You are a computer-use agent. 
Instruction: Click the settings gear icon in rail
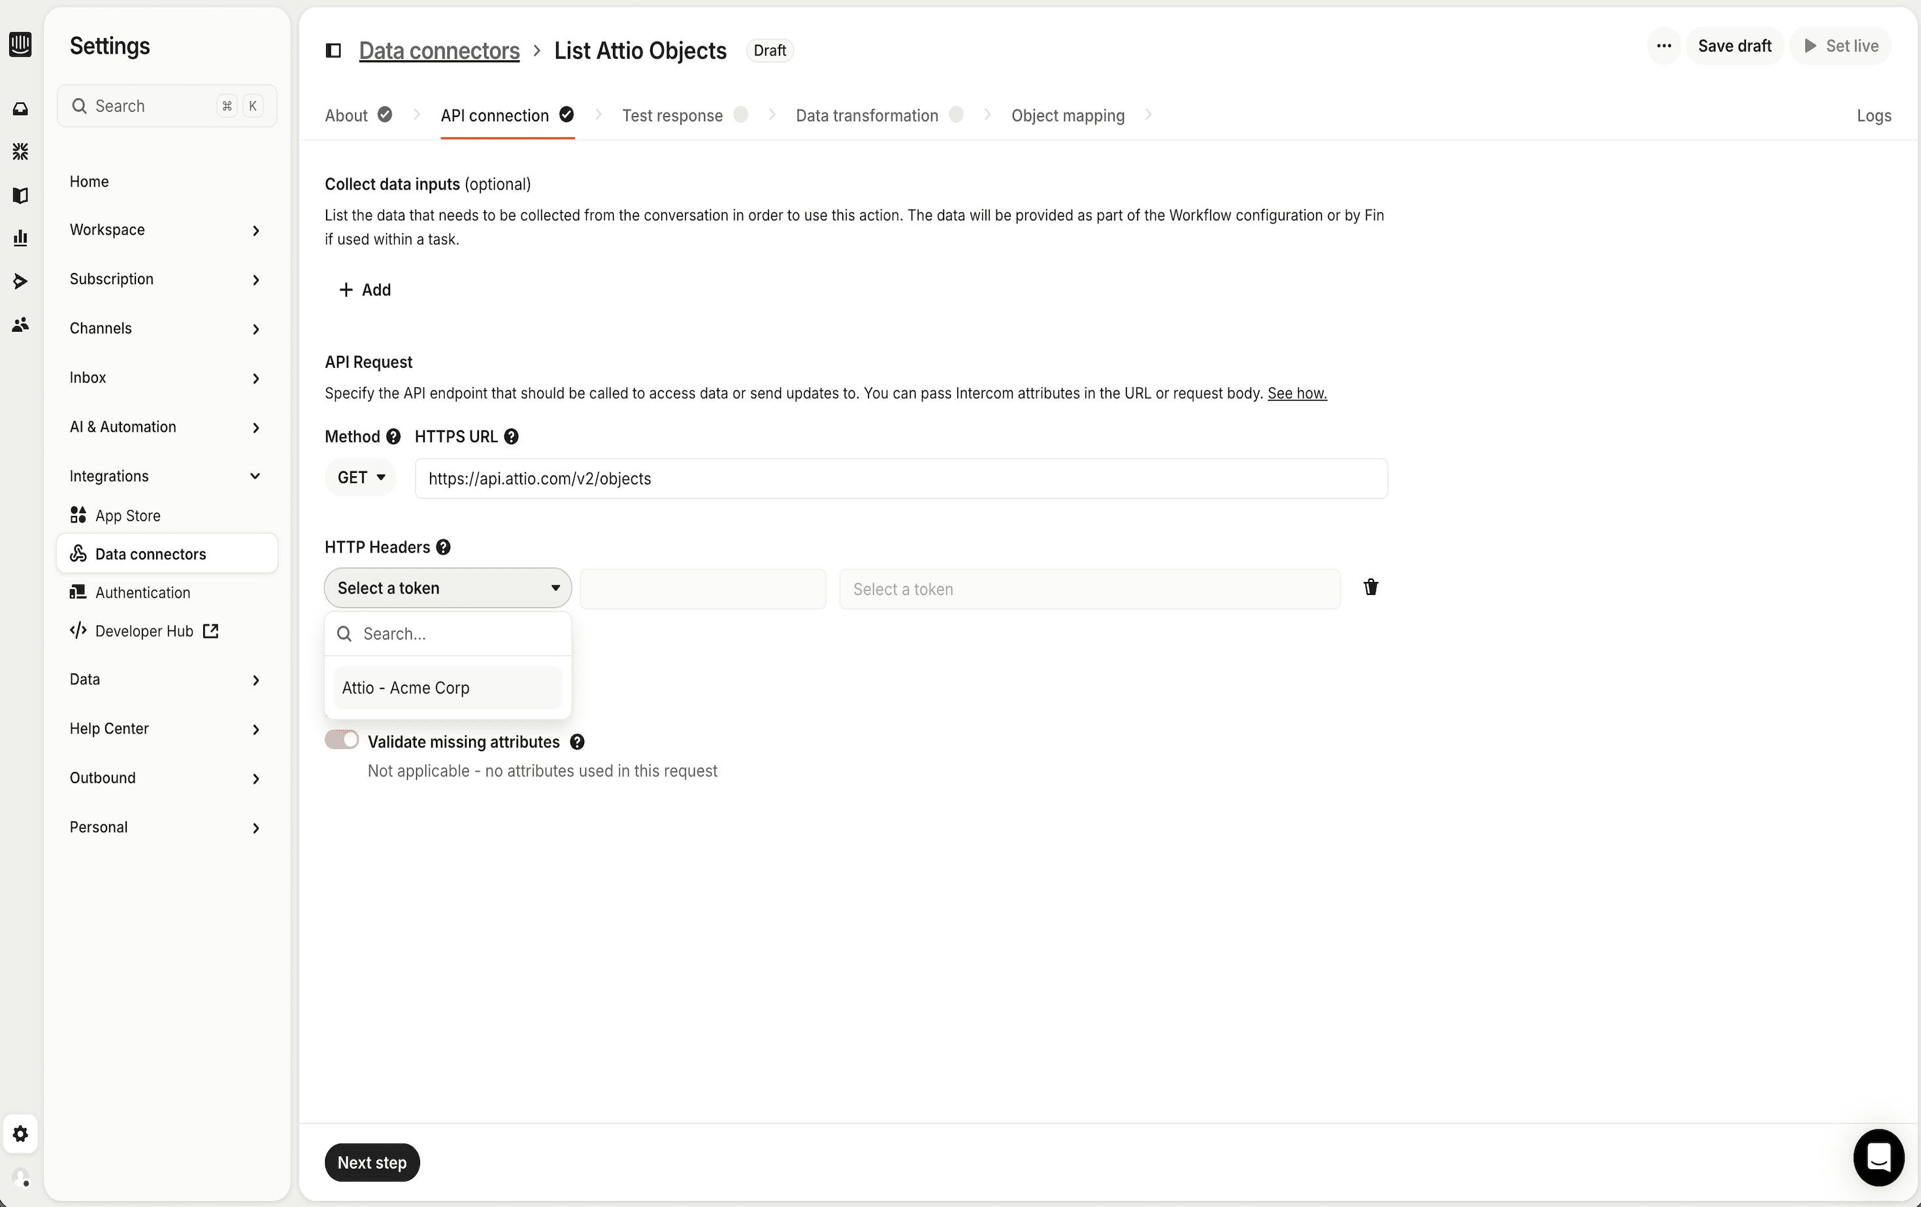(x=21, y=1134)
